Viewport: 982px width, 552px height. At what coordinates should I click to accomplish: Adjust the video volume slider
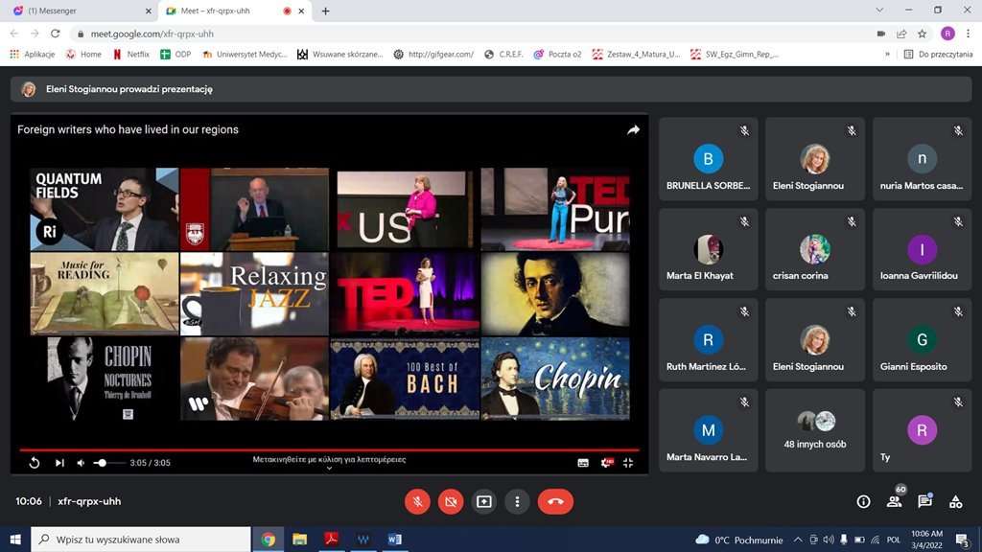point(107,463)
